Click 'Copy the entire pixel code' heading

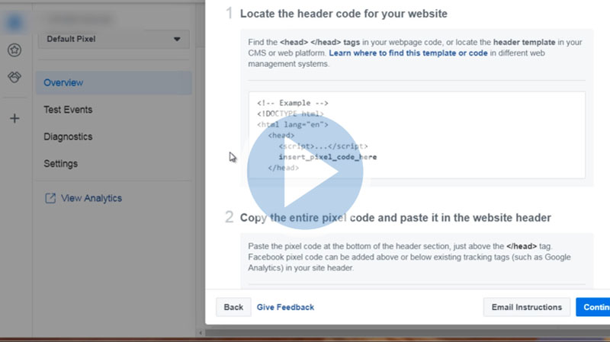[395, 218]
